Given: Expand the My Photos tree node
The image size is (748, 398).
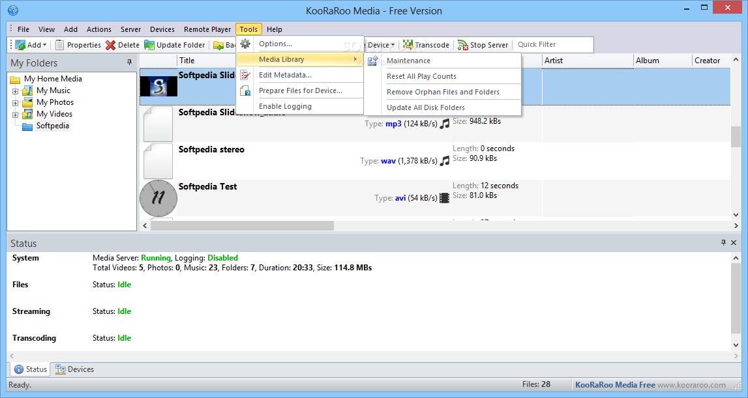Looking at the screenshot, I should pos(15,103).
